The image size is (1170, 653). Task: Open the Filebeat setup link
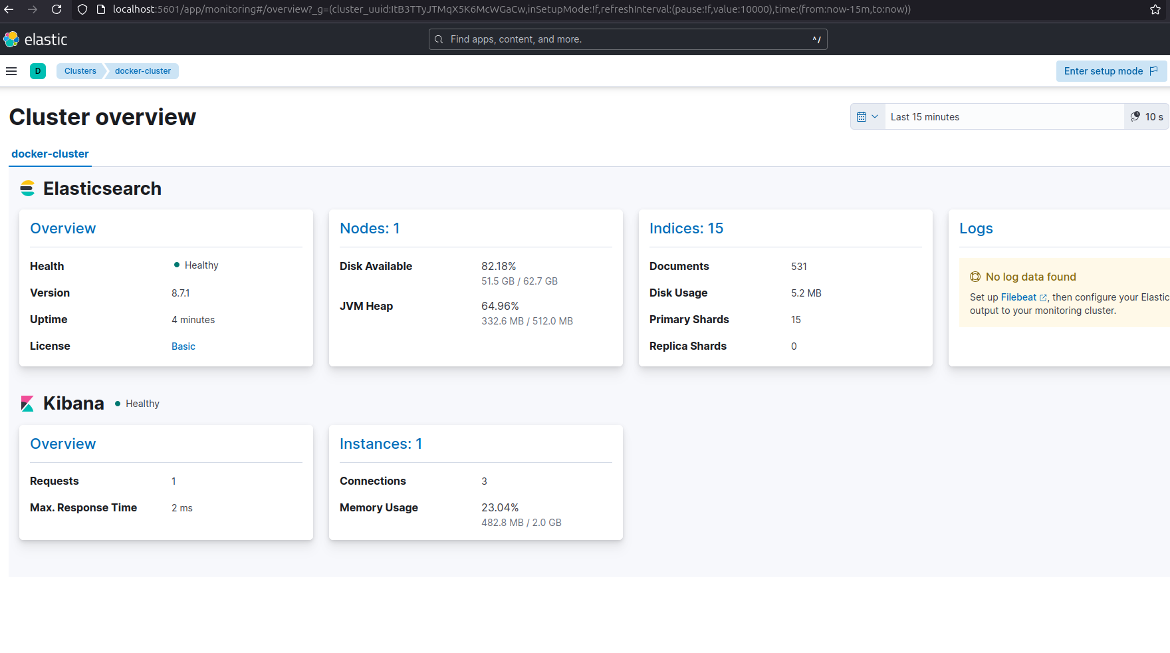coord(1018,297)
